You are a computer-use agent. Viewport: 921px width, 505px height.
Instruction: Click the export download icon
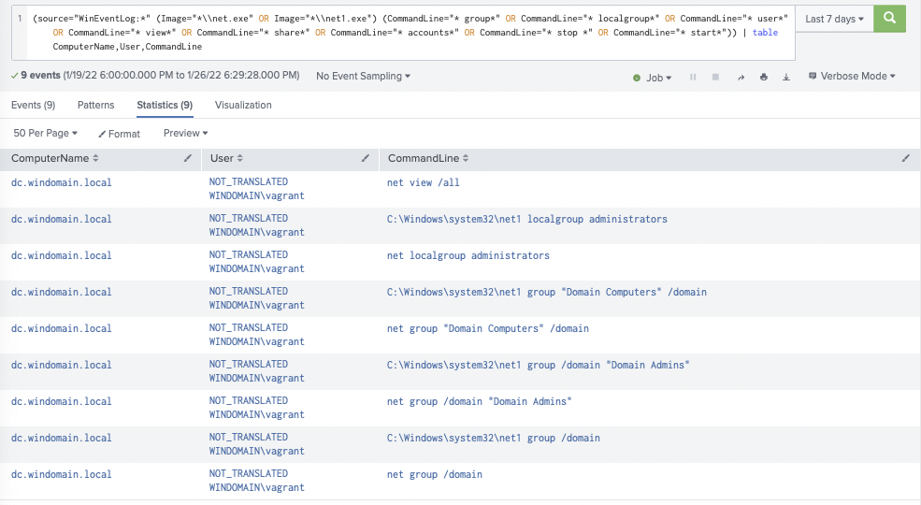coord(786,77)
